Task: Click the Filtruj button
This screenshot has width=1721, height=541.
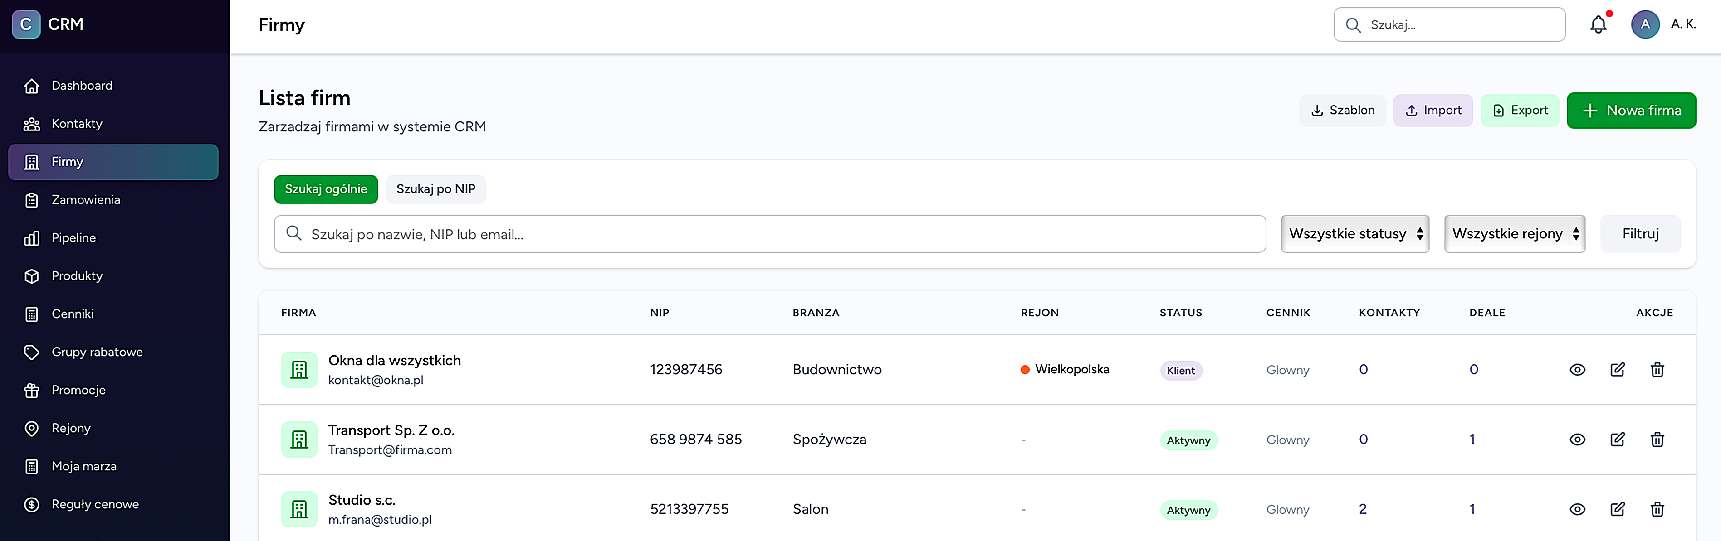Action: (1640, 233)
